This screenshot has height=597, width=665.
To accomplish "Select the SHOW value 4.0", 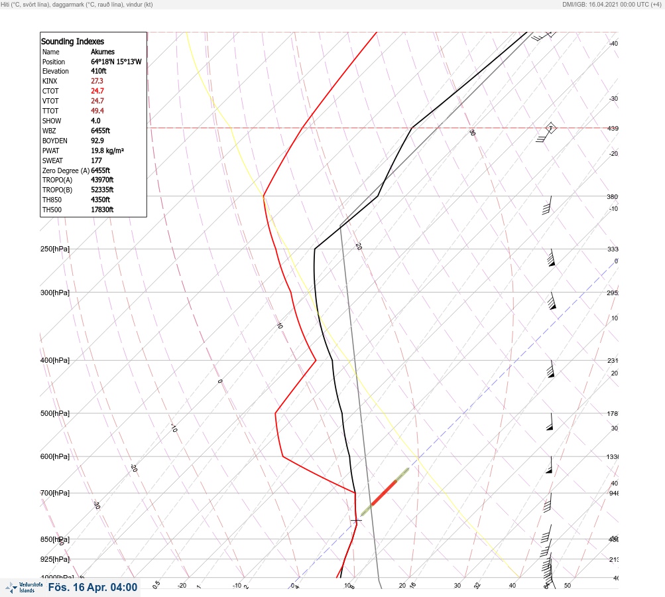I will pyautogui.click(x=95, y=121).
